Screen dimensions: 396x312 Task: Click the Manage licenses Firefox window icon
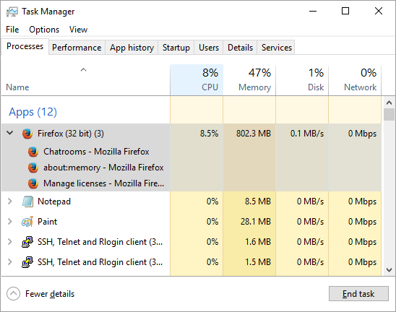[x=33, y=183]
